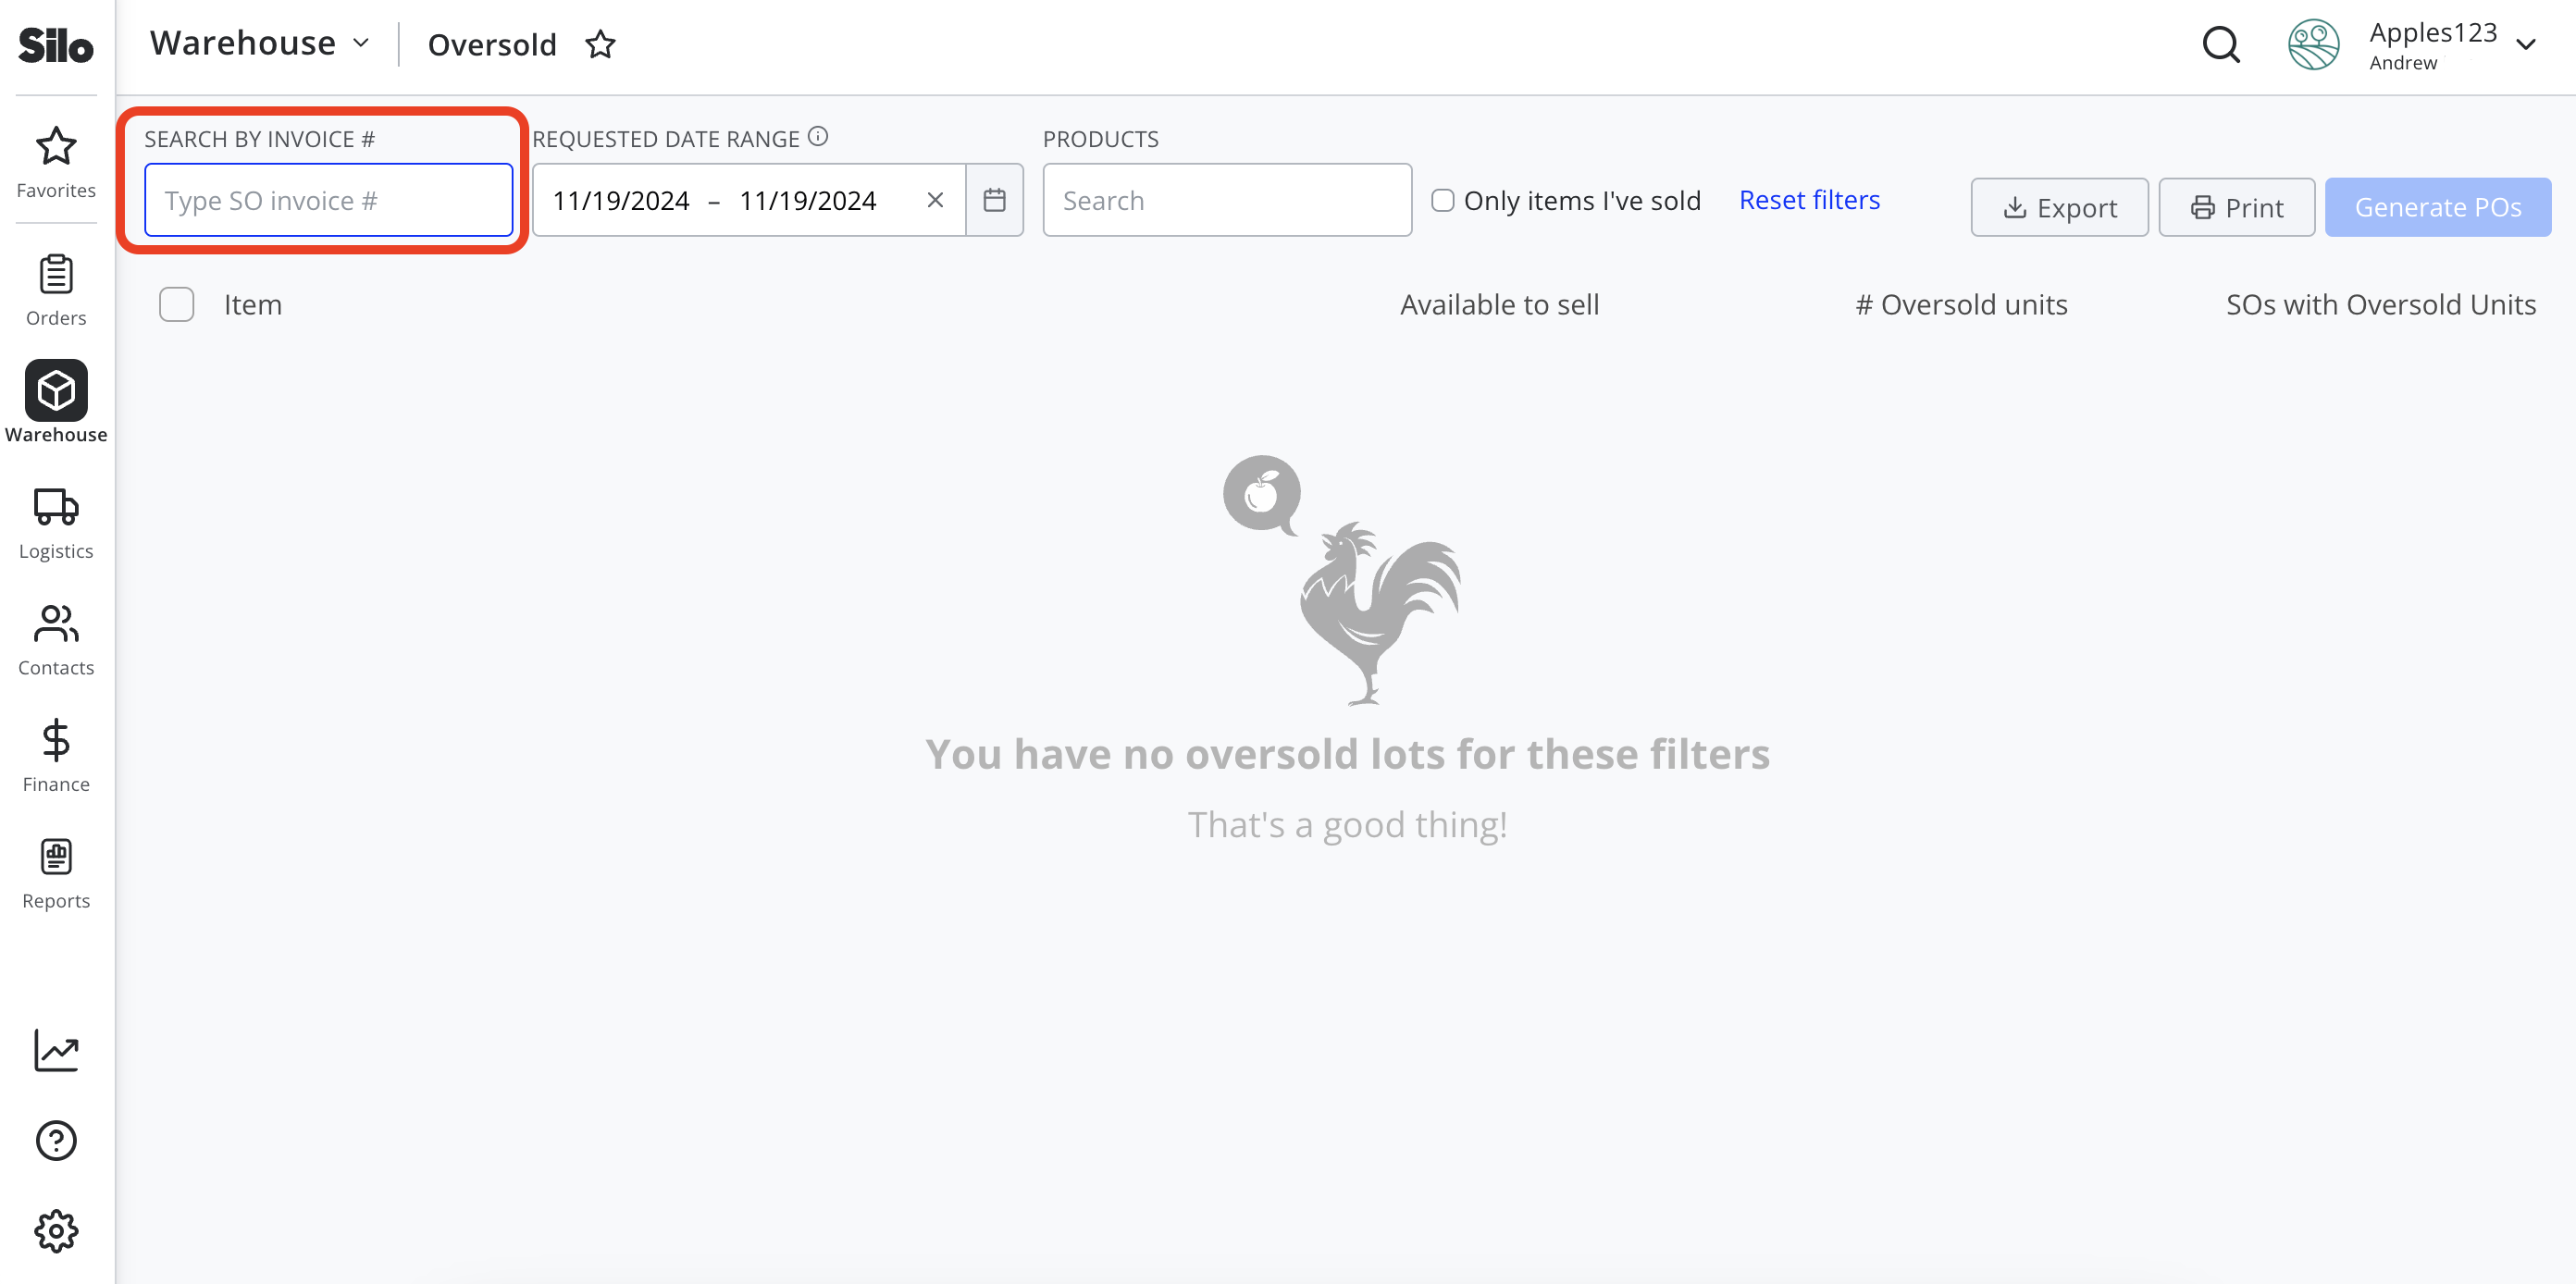This screenshot has width=2576, height=1284.
Task: Go to Finance section
Action: point(56,756)
